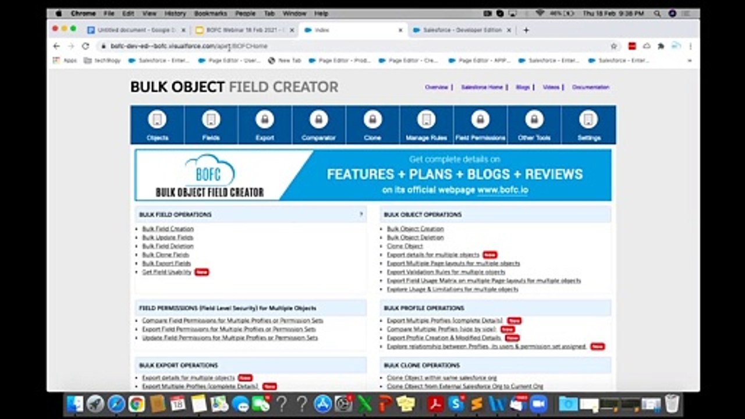The width and height of the screenshot is (745, 419).
Task: Click the BOFC features banner
Action: click(372, 175)
